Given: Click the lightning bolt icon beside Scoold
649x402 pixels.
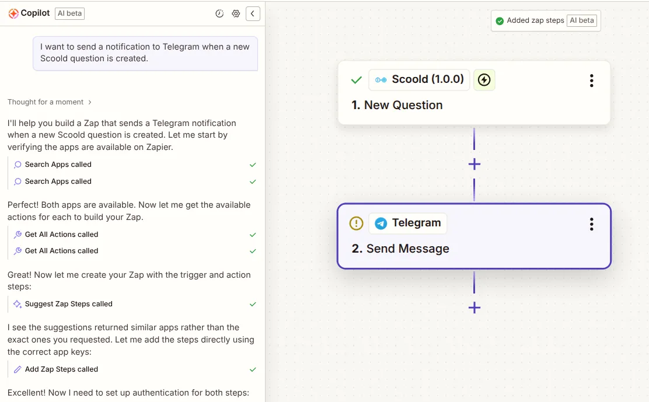Looking at the screenshot, I should pos(484,80).
